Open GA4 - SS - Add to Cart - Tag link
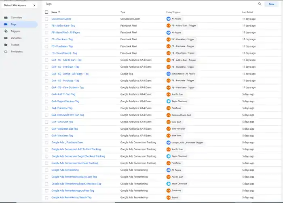Viewport: 283px width, 203px height. point(66,60)
